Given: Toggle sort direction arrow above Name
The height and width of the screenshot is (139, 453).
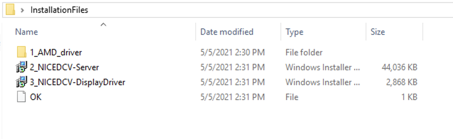Looking at the screenshot, I should coord(103,24).
